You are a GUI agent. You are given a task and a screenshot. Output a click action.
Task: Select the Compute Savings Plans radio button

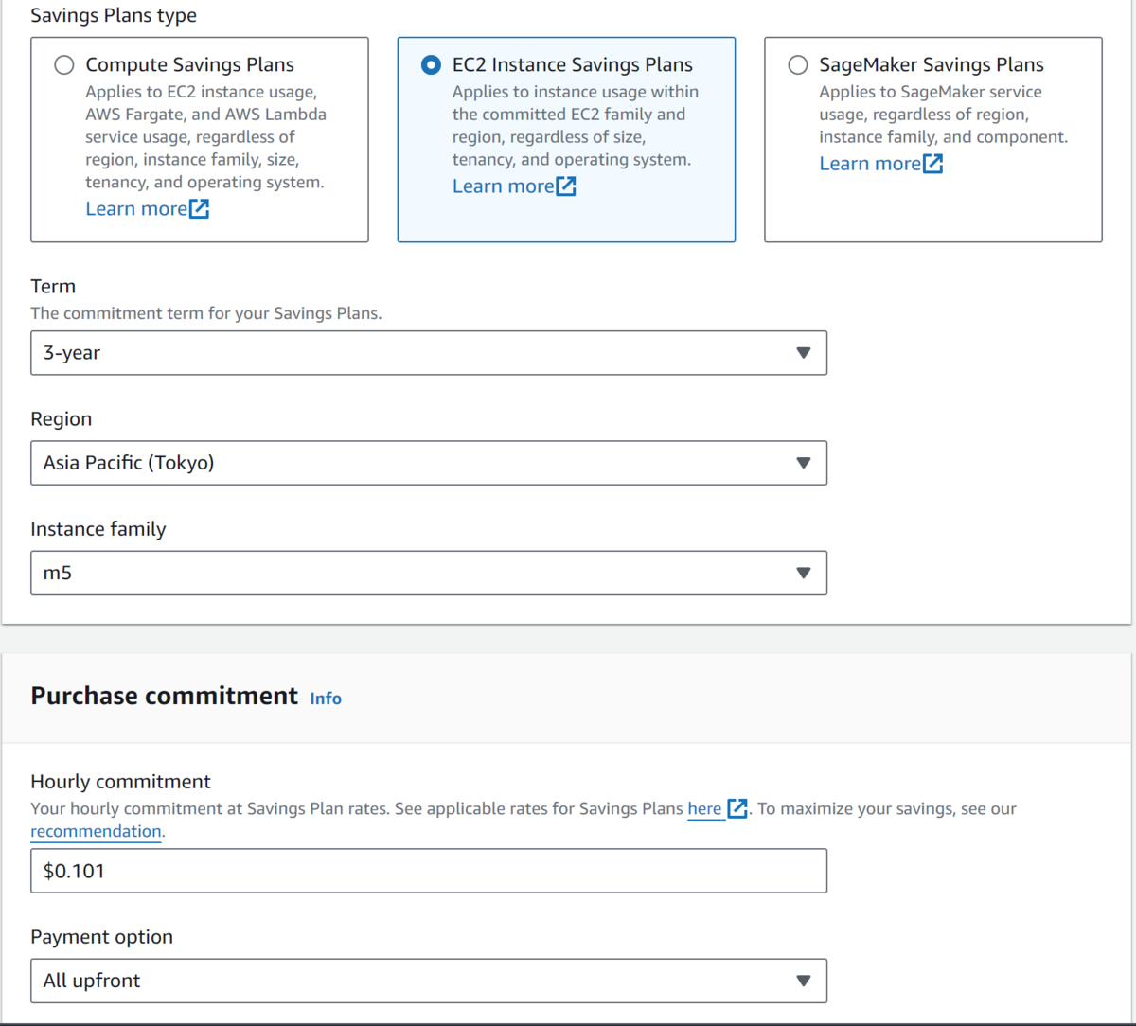pyautogui.click(x=64, y=65)
